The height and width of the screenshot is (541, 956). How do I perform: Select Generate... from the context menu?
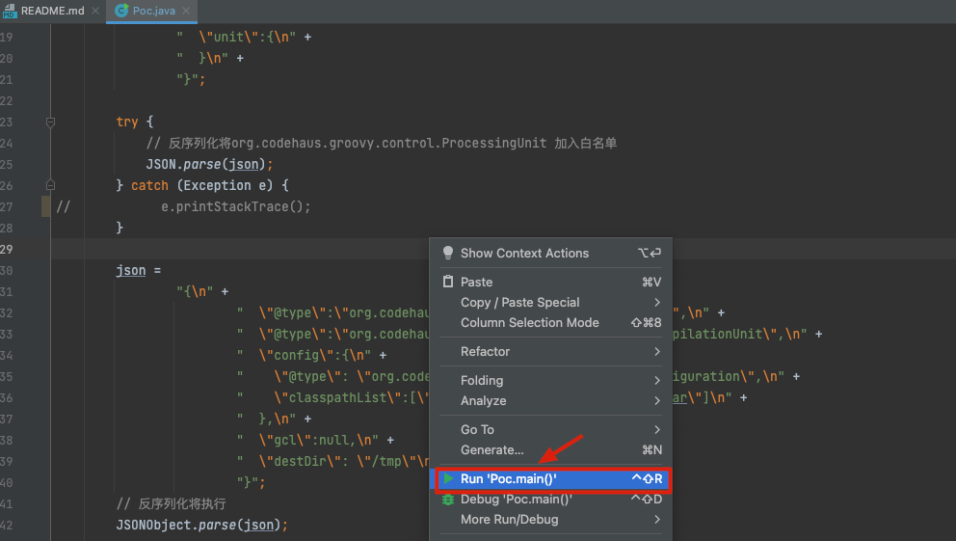(550, 450)
